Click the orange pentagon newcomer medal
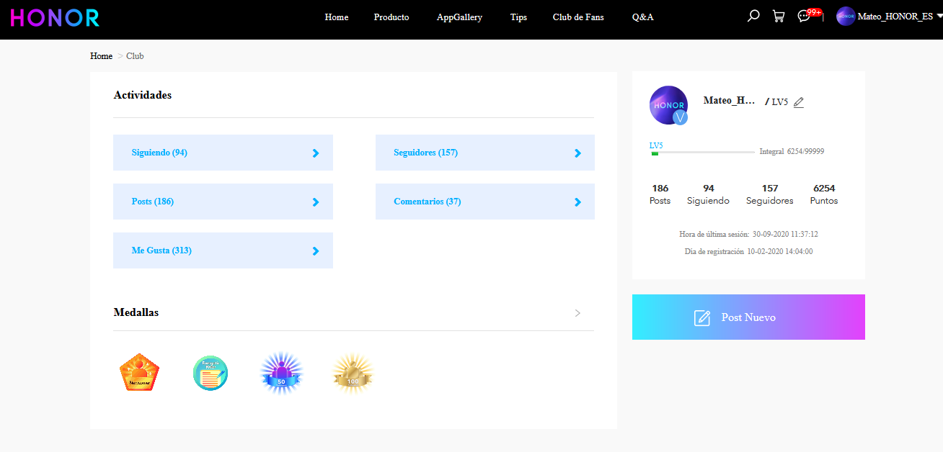 [x=138, y=373]
